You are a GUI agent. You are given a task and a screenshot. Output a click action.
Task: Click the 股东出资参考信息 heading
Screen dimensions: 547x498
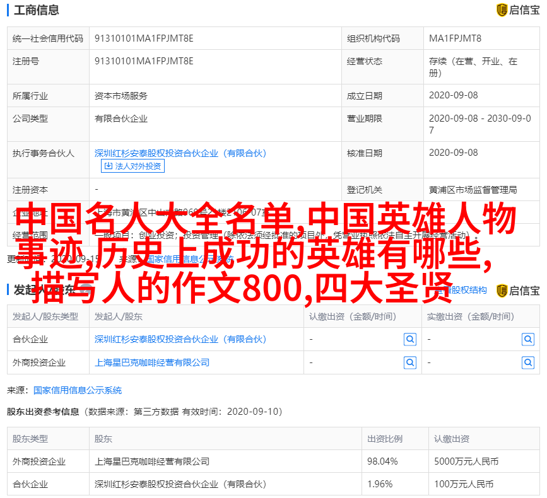pyautogui.click(x=43, y=412)
